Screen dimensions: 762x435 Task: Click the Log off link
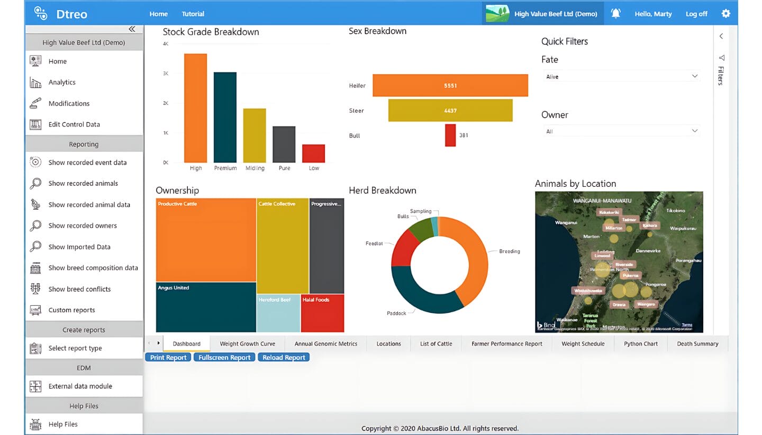pos(696,14)
